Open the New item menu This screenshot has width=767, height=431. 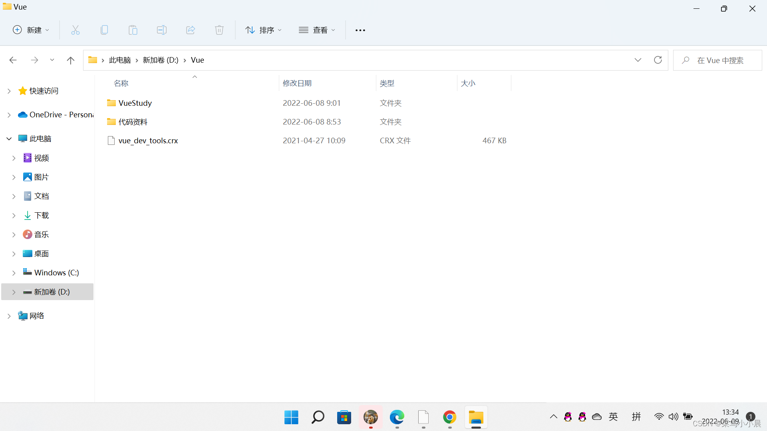[x=31, y=30]
